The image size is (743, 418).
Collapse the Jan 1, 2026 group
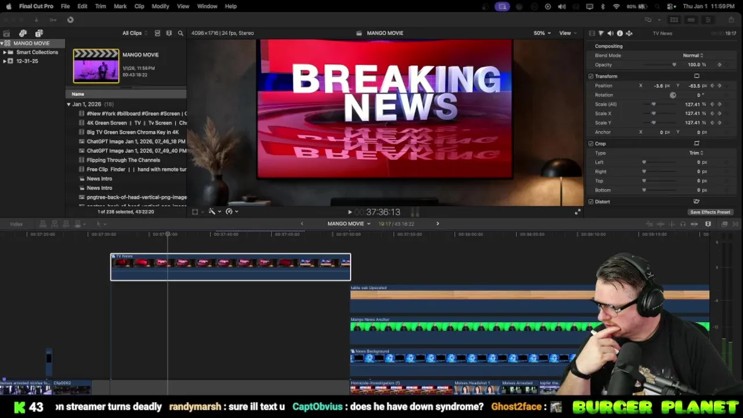[x=68, y=105]
